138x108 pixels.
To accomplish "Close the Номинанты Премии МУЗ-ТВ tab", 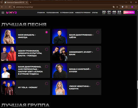I will point(27,2).
